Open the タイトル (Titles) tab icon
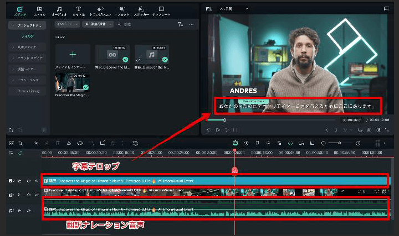The height and width of the screenshot is (236, 399). coord(79,11)
